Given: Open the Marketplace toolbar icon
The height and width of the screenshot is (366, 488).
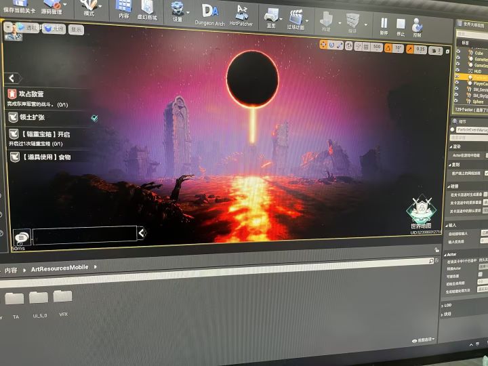Looking at the screenshot, I should (x=147, y=8).
